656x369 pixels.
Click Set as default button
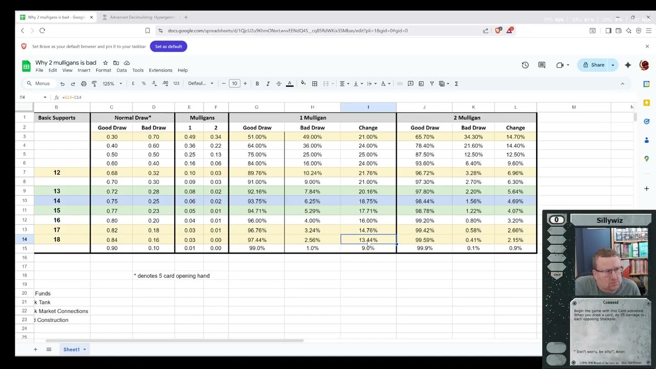[168, 46]
